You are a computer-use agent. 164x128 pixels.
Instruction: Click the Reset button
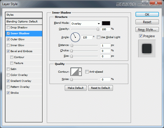147,22
